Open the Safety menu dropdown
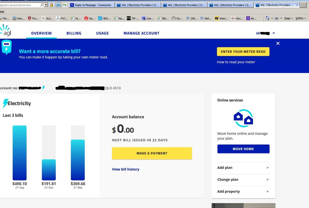Image resolution: width=309 pixels, height=208 pixels. click(x=301, y=18)
